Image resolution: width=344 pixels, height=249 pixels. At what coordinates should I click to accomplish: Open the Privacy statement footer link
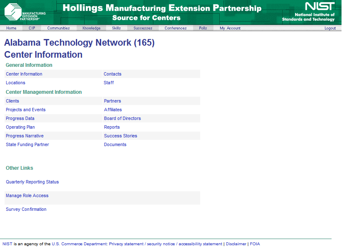[x=126, y=244]
